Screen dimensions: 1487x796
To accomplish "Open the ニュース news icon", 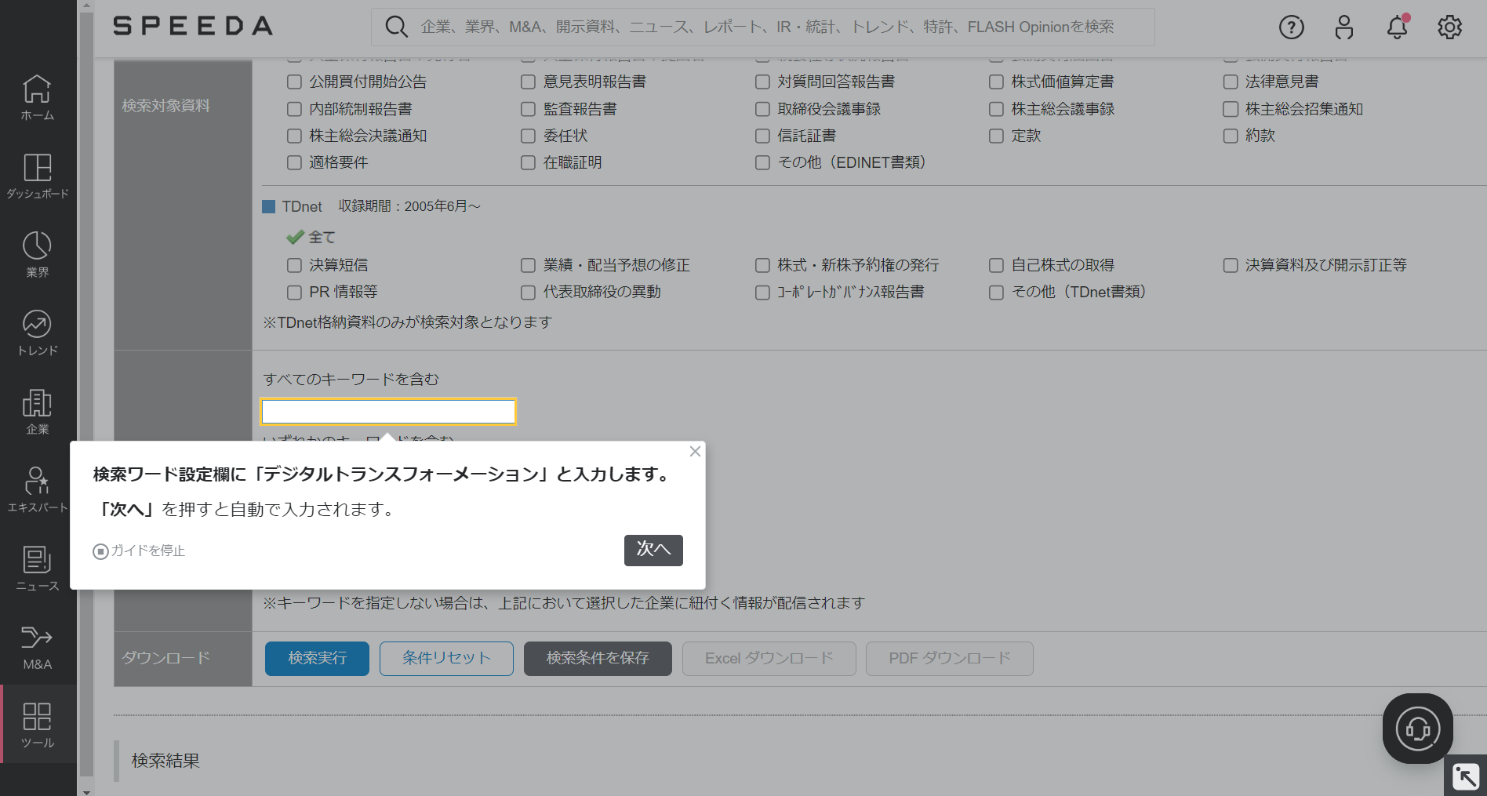I will point(37,566).
